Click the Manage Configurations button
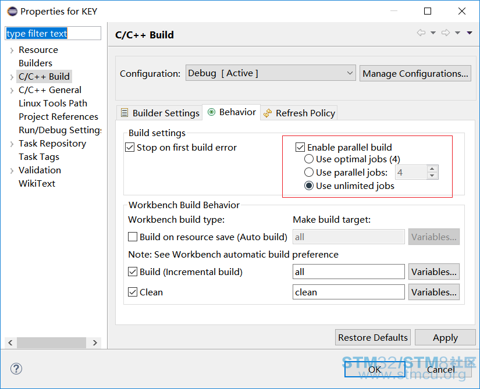The height and width of the screenshot is (389, 480). [x=415, y=73]
